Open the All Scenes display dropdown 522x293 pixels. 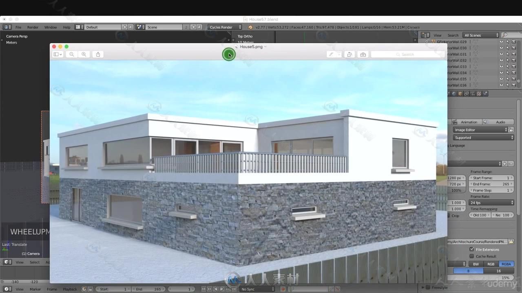[481, 35]
